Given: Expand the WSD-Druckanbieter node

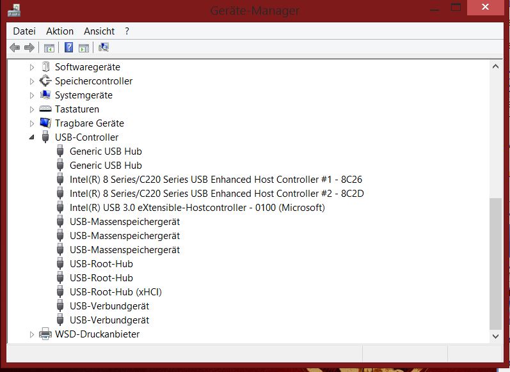Looking at the screenshot, I should pos(31,334).
